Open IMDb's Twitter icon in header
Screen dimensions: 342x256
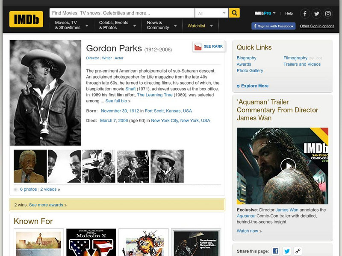pyautogui.click(x=316, y=14)
